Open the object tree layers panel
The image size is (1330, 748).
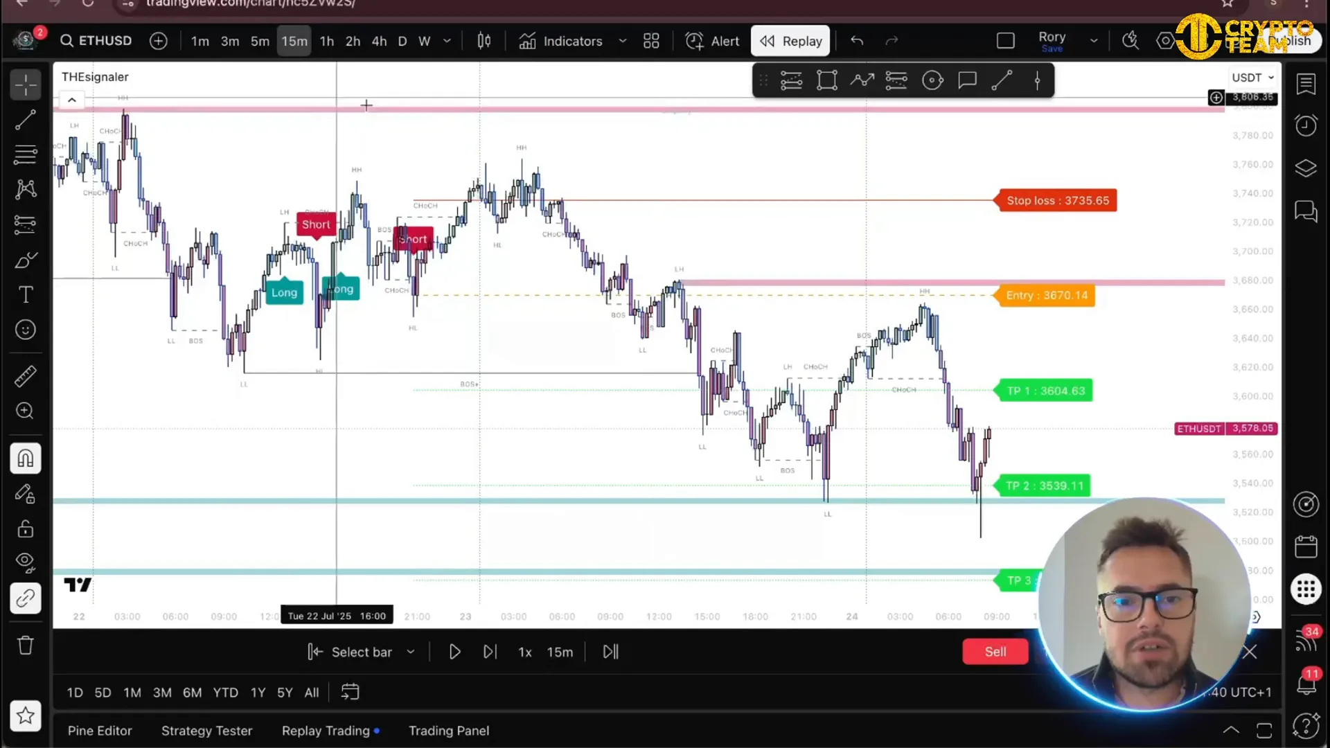pos(1306,168)
